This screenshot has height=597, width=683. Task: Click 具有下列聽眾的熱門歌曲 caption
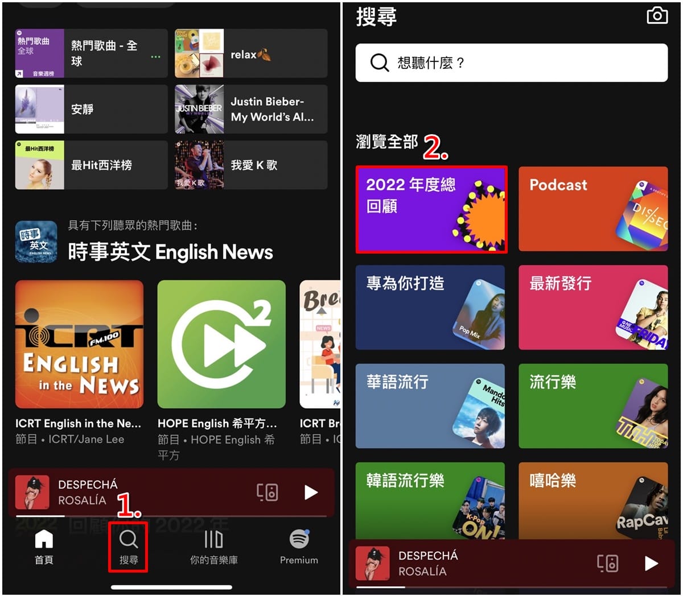click(133, 226)
